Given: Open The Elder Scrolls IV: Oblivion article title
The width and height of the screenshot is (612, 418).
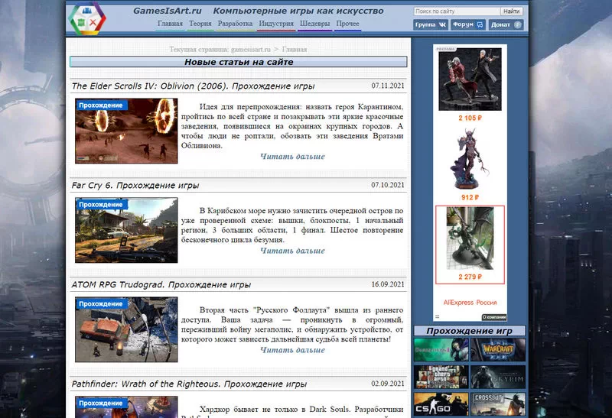Looking at the screenshot, I should tap(194, 86).
